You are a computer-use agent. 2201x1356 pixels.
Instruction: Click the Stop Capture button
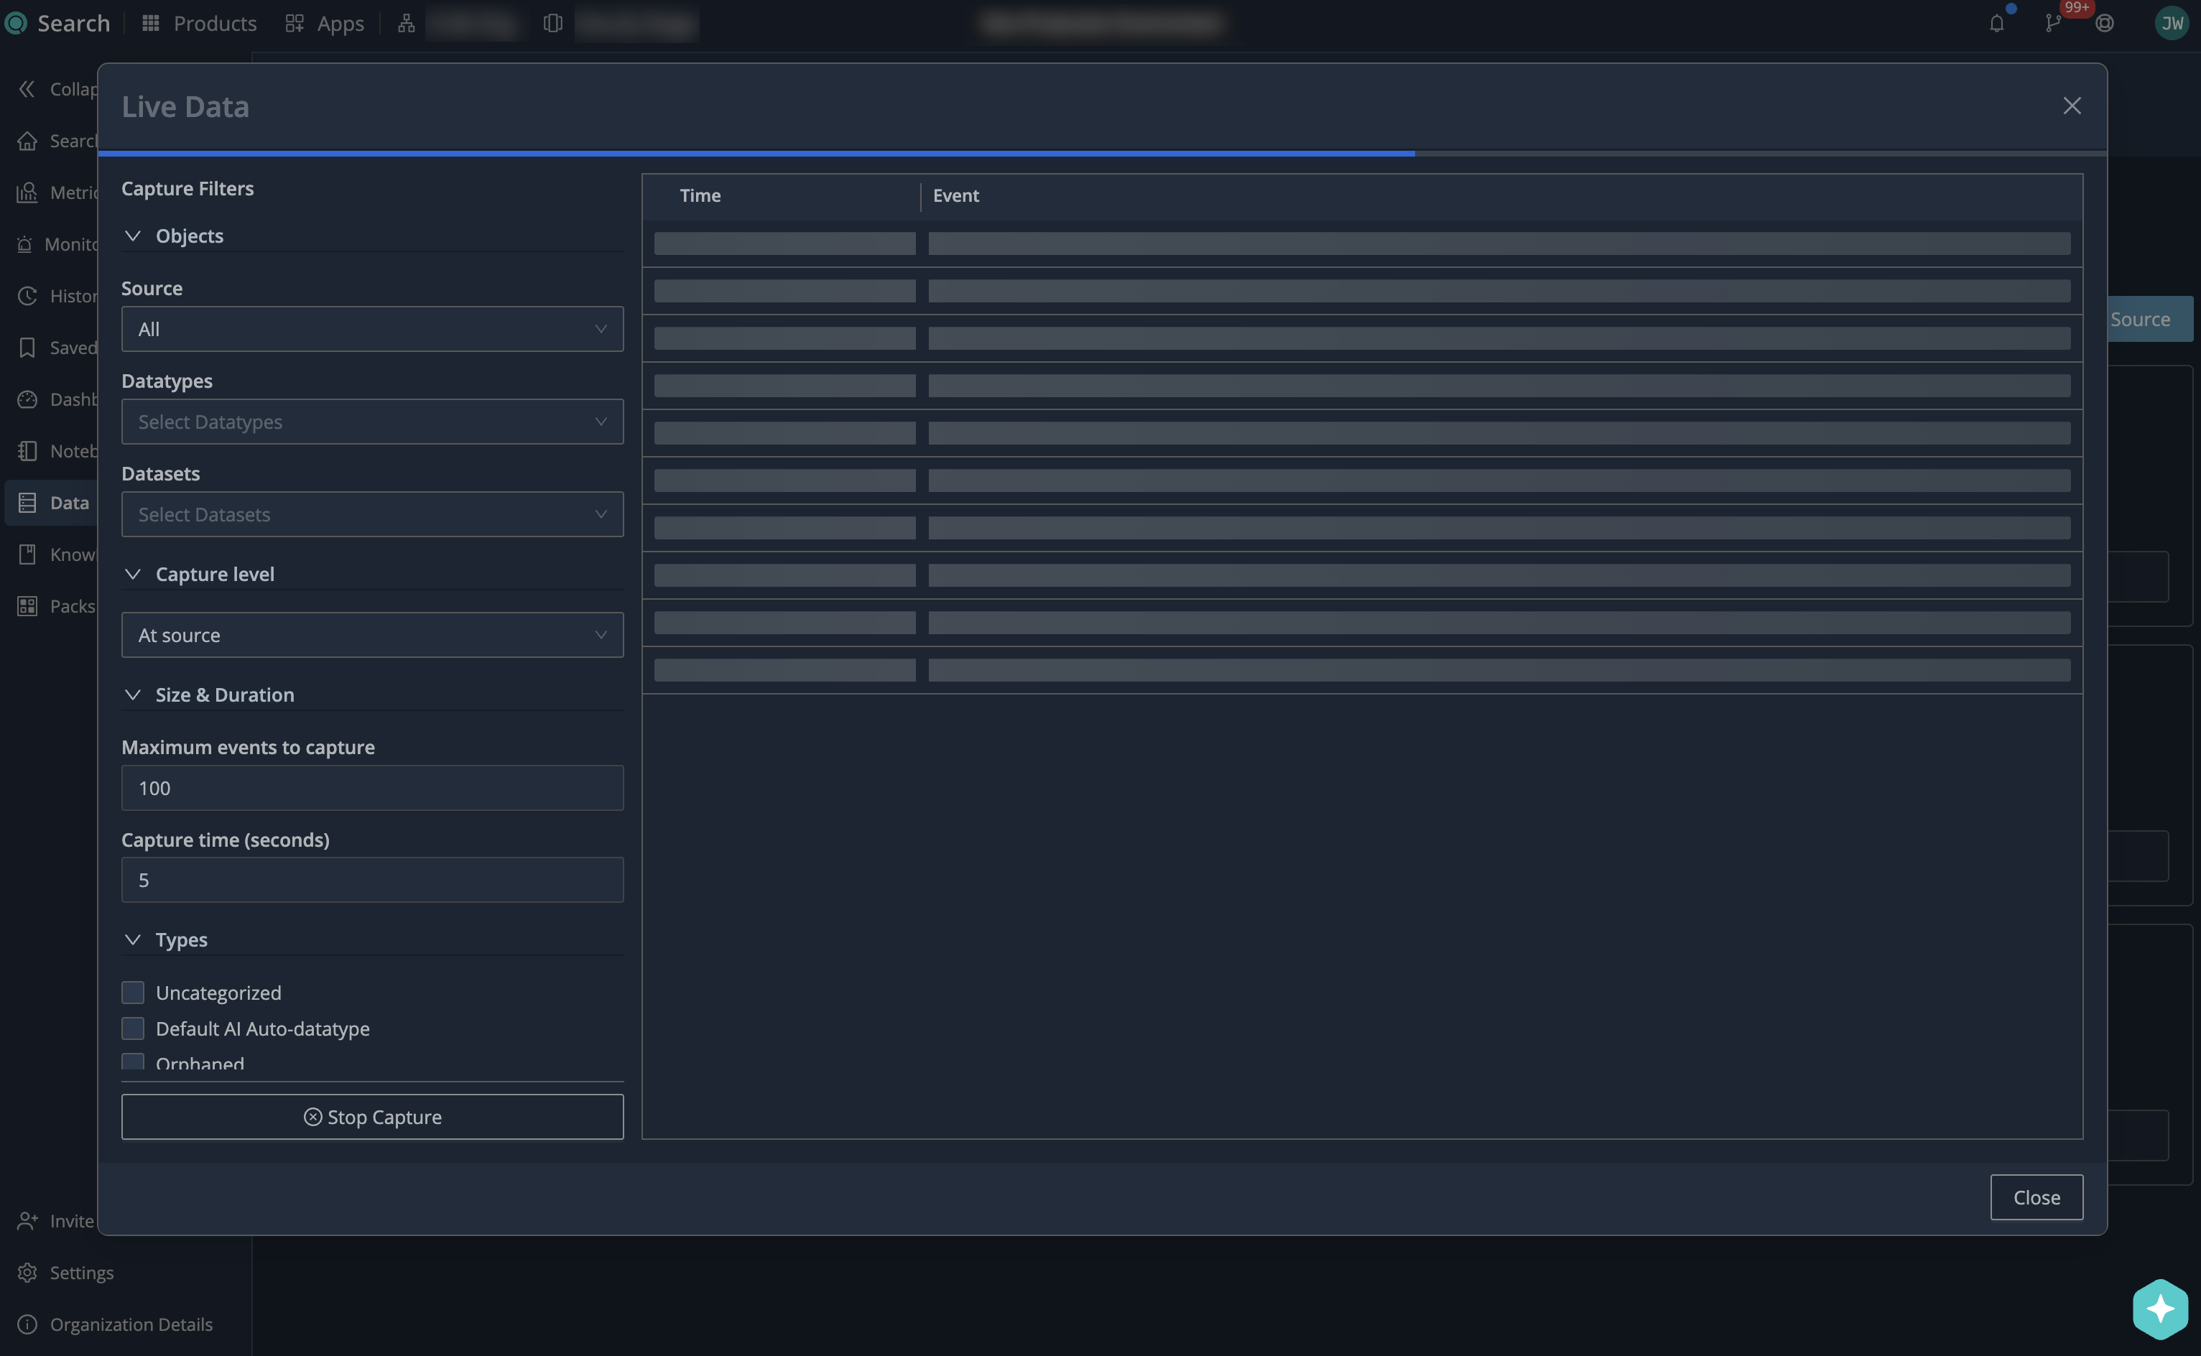point(372,1117)
